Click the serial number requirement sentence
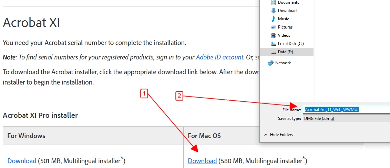This screenshot has width=390, height=168. [94, 43]
